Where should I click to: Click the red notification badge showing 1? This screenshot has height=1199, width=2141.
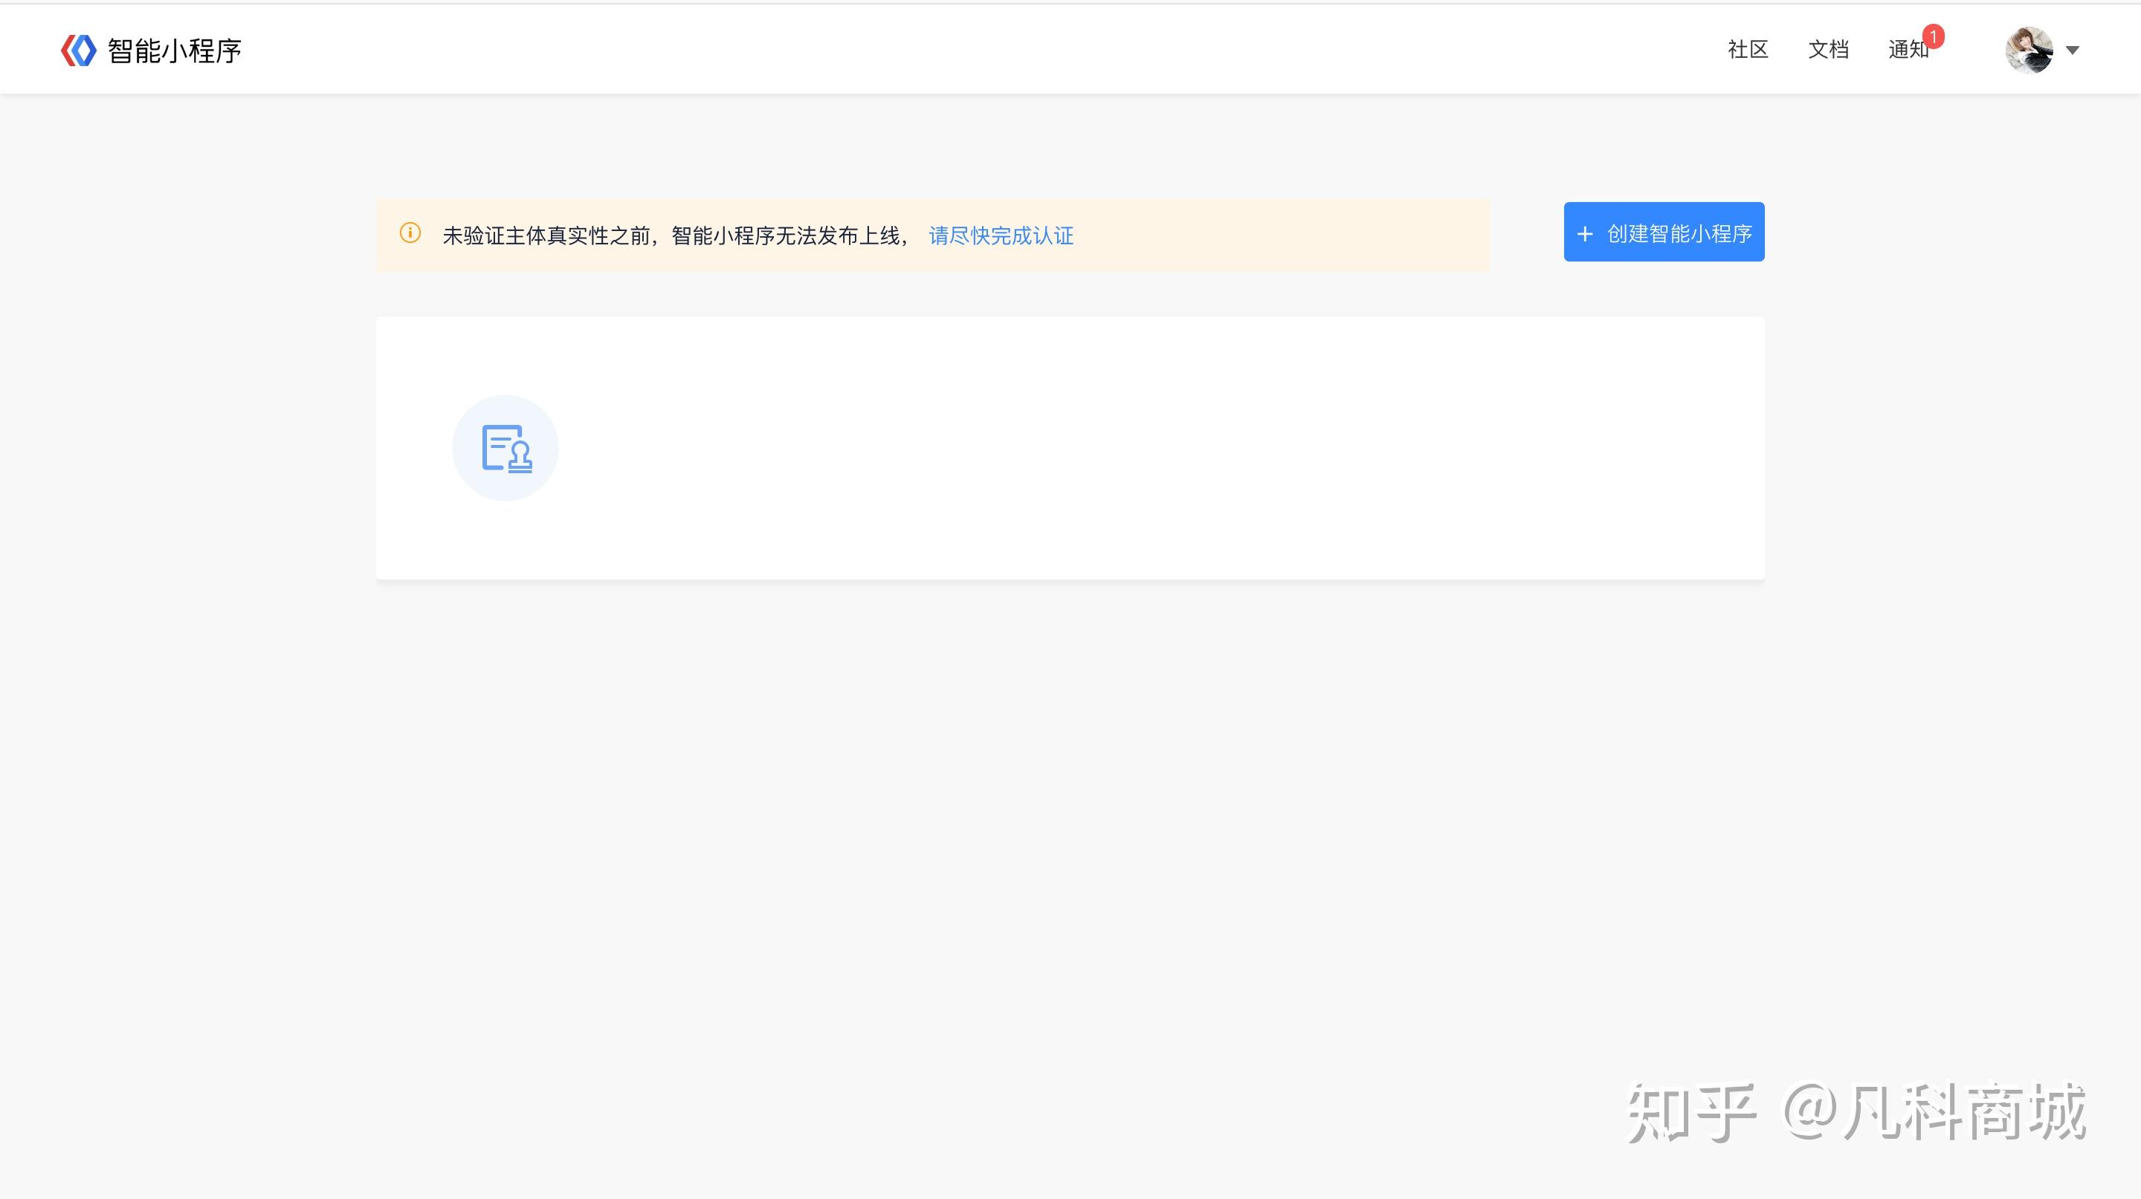(x=1933, y=36)
